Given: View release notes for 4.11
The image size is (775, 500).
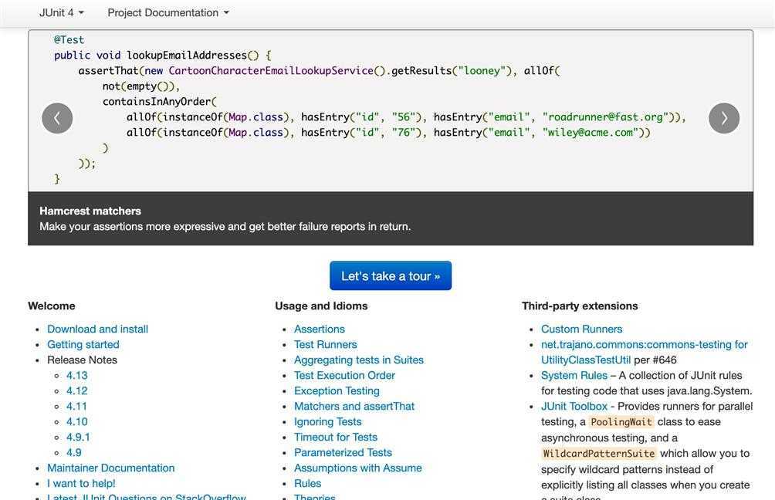Looking at the screenshot, I should [76, 406].
